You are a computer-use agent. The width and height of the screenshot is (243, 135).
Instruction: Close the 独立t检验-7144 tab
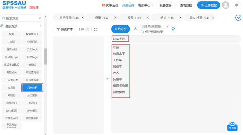coord(213,18)
